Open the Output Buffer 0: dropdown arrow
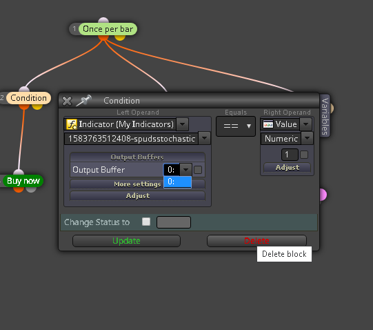Viewport: 373px width, 330px height. click(x=185, y=170)
